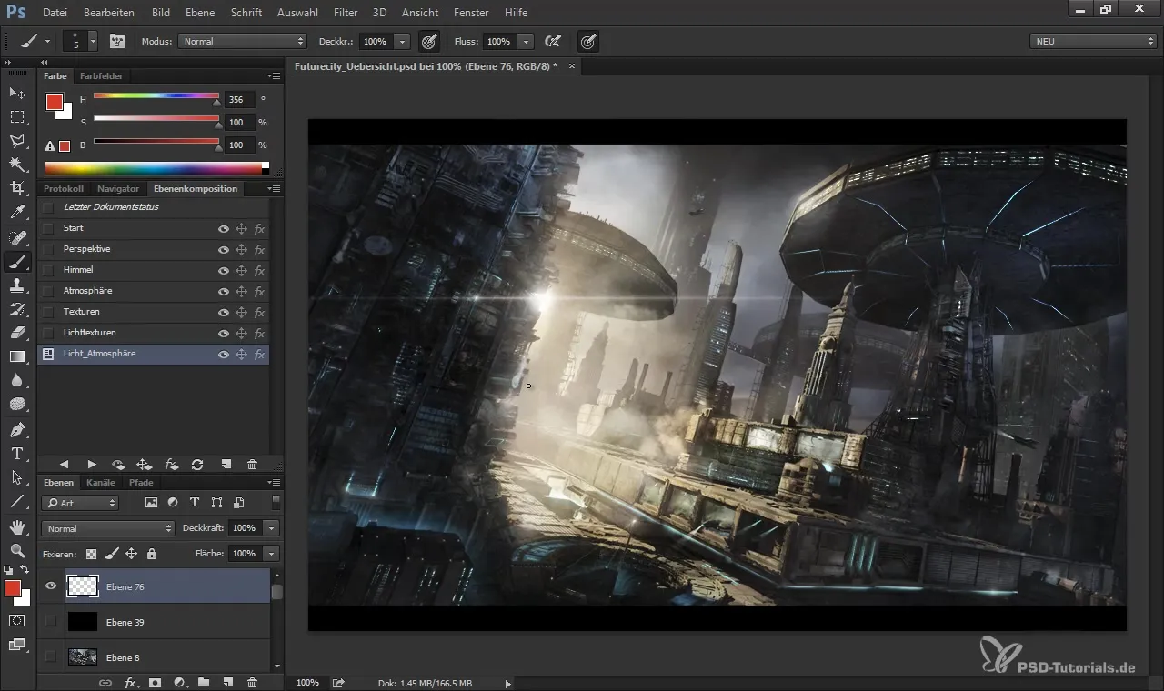Select the Magic Wand tool
The height and width of the screenshot is (691, 1164).
pyautogui.click(x=17, y=164)
